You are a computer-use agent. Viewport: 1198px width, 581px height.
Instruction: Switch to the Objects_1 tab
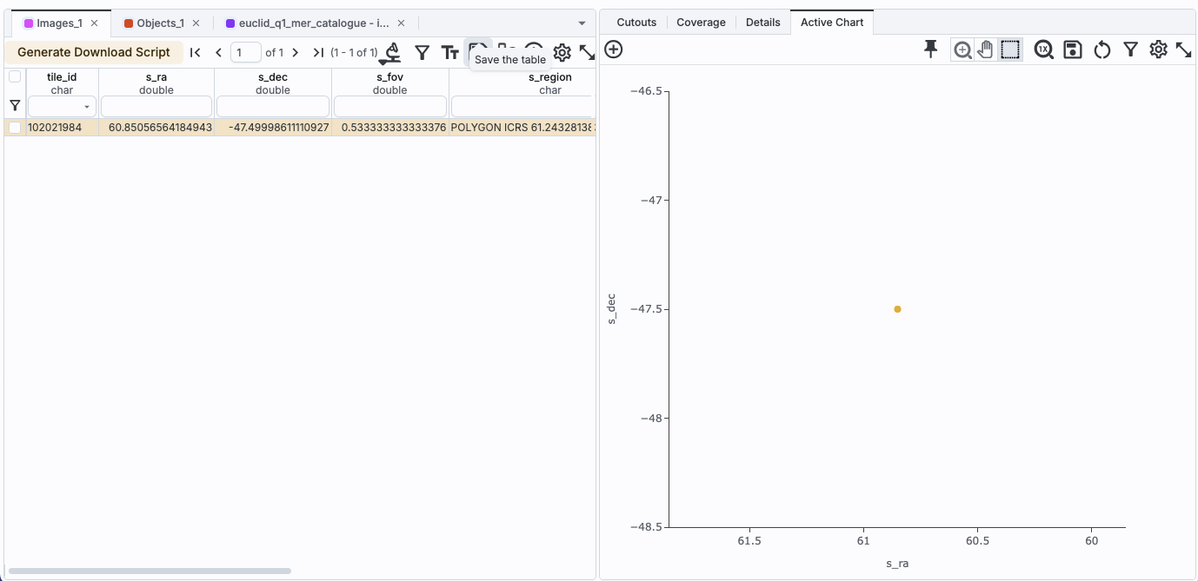click(160, 23)
